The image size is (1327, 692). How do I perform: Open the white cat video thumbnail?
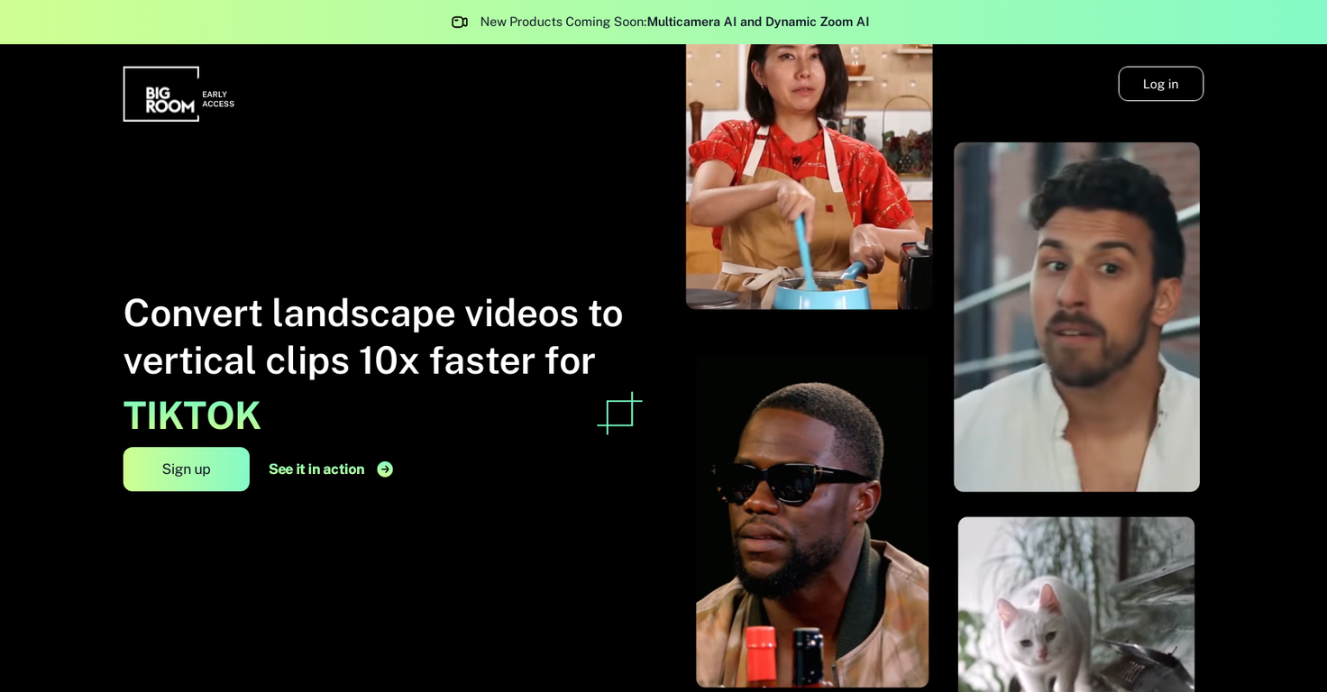click(1076, 604)
